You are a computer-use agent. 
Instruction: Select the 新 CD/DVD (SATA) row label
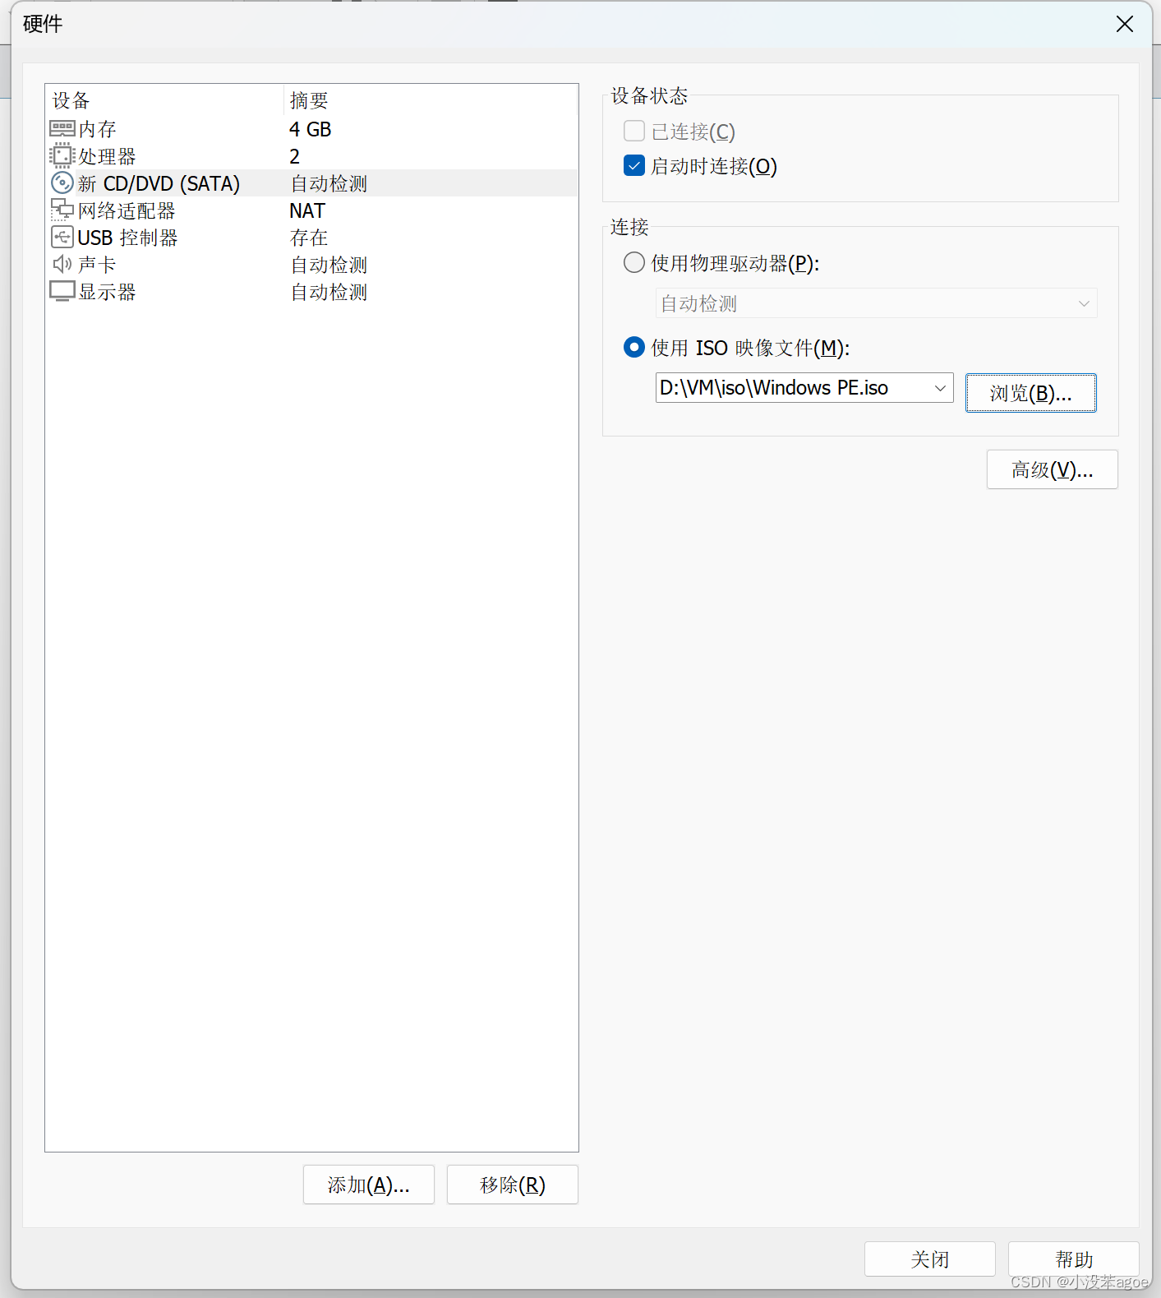[159, 183]
